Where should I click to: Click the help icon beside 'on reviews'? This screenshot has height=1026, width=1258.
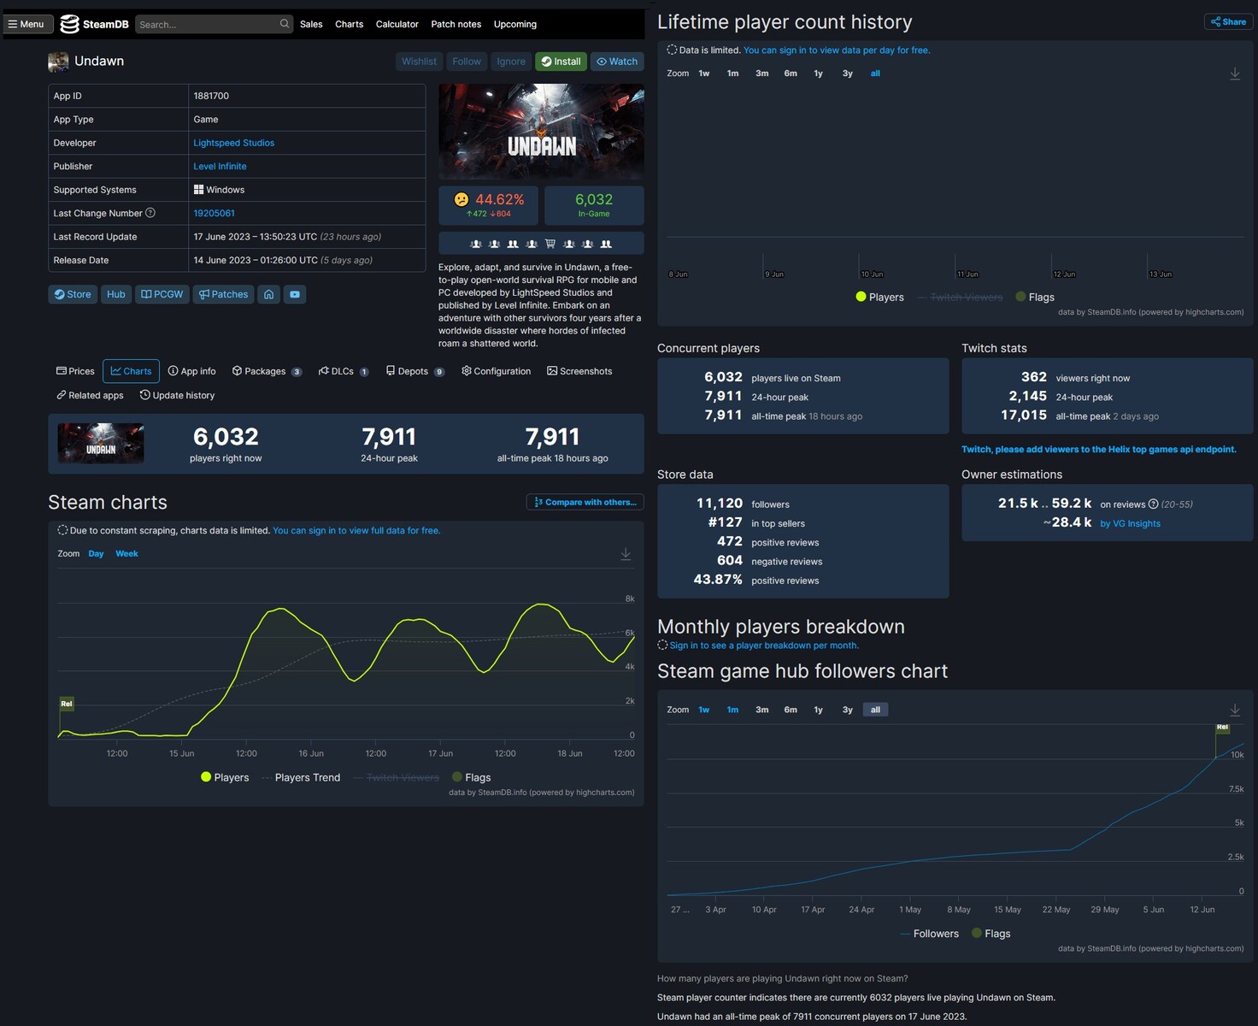coord(1153,504)
